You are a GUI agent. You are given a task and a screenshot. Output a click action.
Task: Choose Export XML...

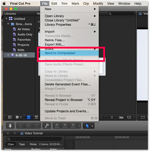(x=69, y=44)
